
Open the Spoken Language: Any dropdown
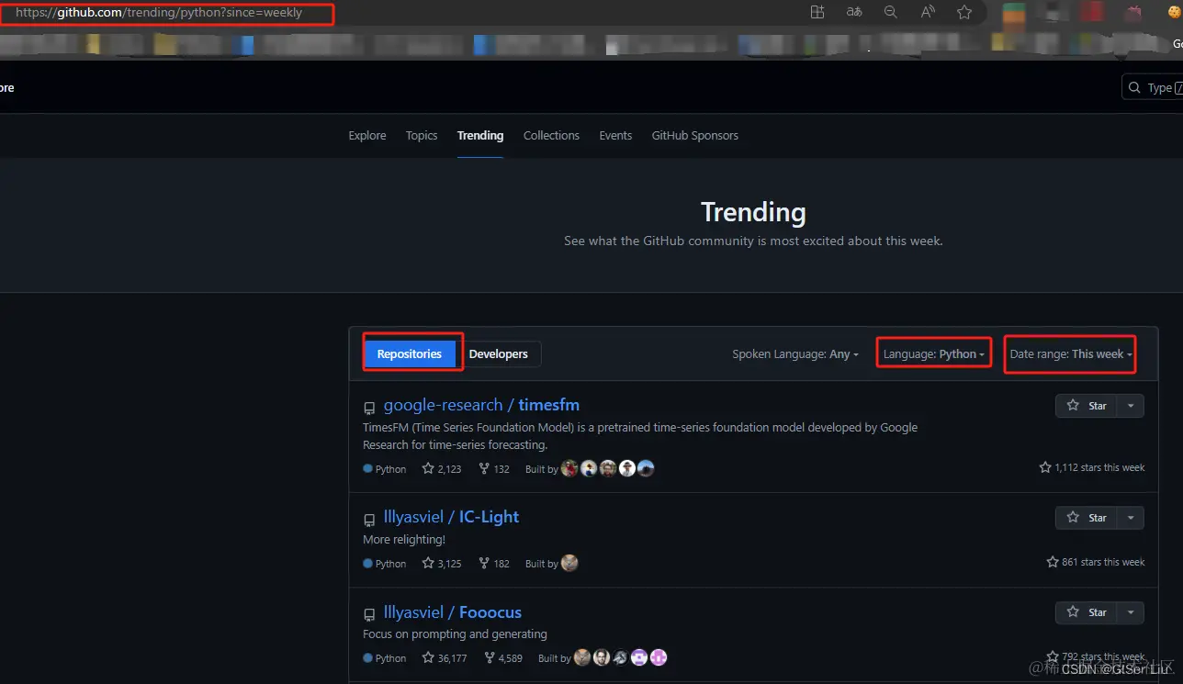[x=795, y=353]
